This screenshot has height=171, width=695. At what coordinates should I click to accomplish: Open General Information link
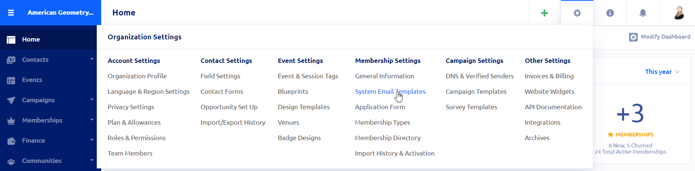point(384,76)
